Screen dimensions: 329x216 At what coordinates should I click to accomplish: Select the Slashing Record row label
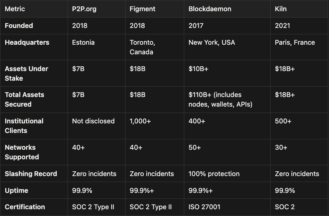pyautogui.click(x=31, y=174)
